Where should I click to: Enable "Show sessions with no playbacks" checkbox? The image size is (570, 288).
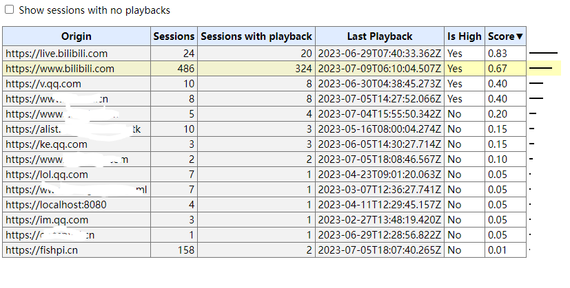pos(10,10)
